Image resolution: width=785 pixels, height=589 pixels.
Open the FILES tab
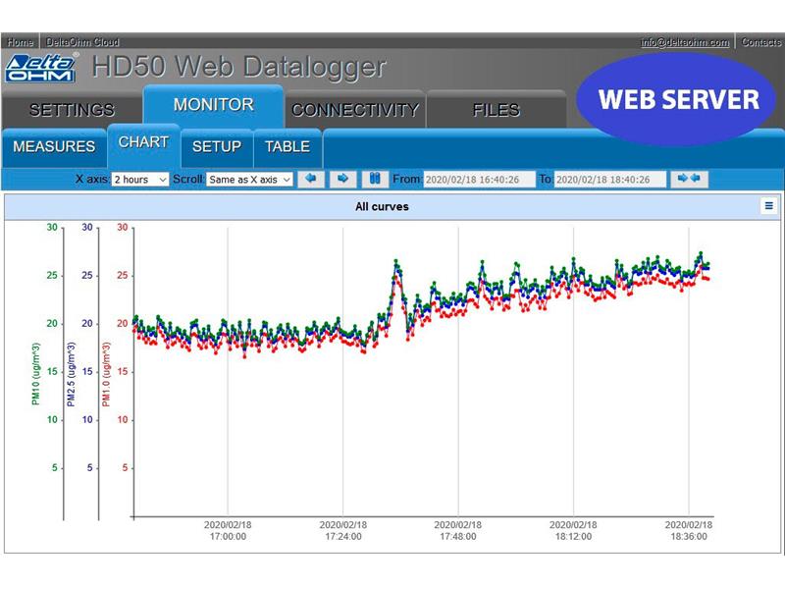pos(497,110)
